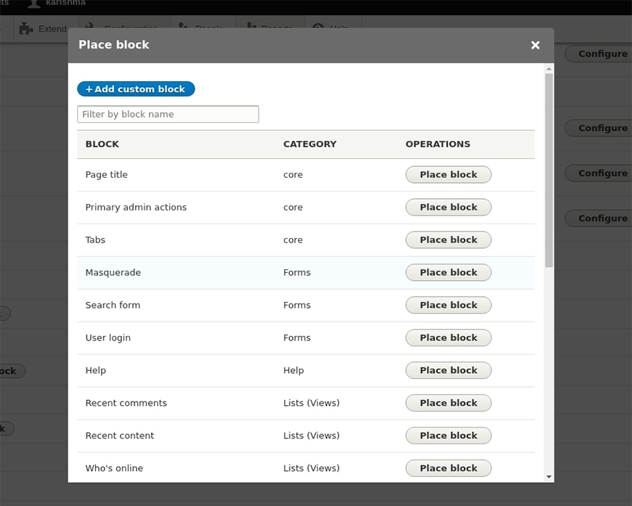Place the Recent content block
Image resolution: width=632 pixels, height=506 pixels.
pyautogui.click(x=448, y=436)
